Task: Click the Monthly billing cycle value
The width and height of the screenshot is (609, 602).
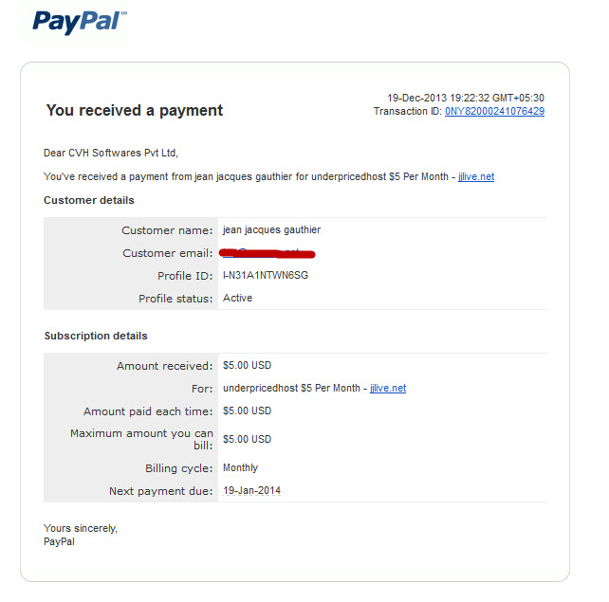Action: point(240,467)
